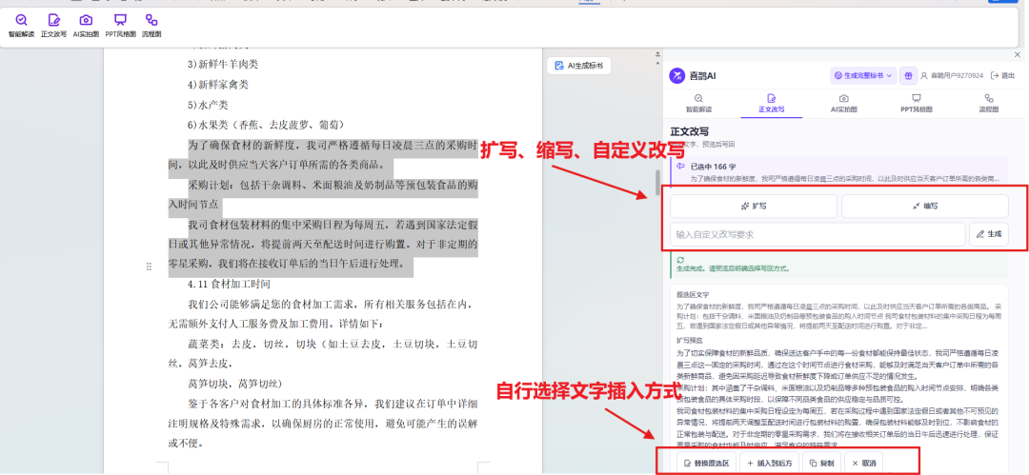1029x475 pixels.
Task: Click list item 5)水产类
Action: click(208, 105)
